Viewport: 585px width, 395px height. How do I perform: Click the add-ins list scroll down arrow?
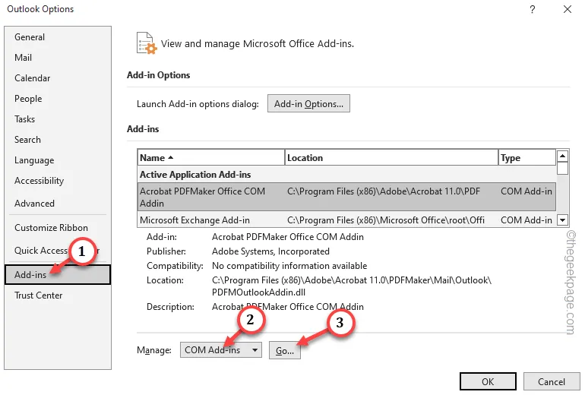coord(562,220)
